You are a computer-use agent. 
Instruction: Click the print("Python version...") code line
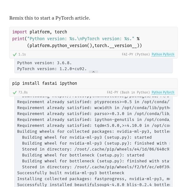click(x=76, y=39)
